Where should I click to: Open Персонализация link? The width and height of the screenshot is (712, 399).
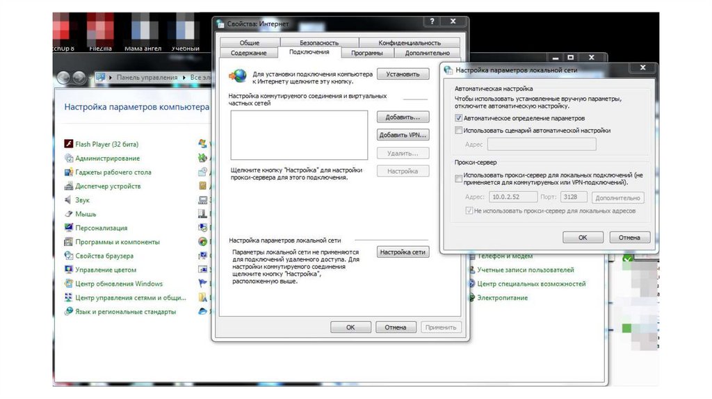[x=102, y=228]
